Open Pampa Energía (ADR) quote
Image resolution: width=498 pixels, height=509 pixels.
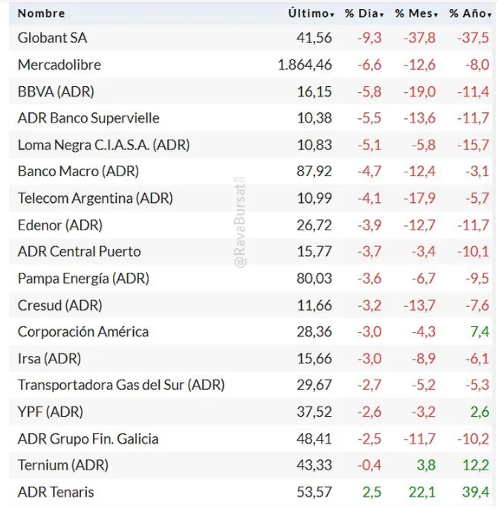[83, 279]
